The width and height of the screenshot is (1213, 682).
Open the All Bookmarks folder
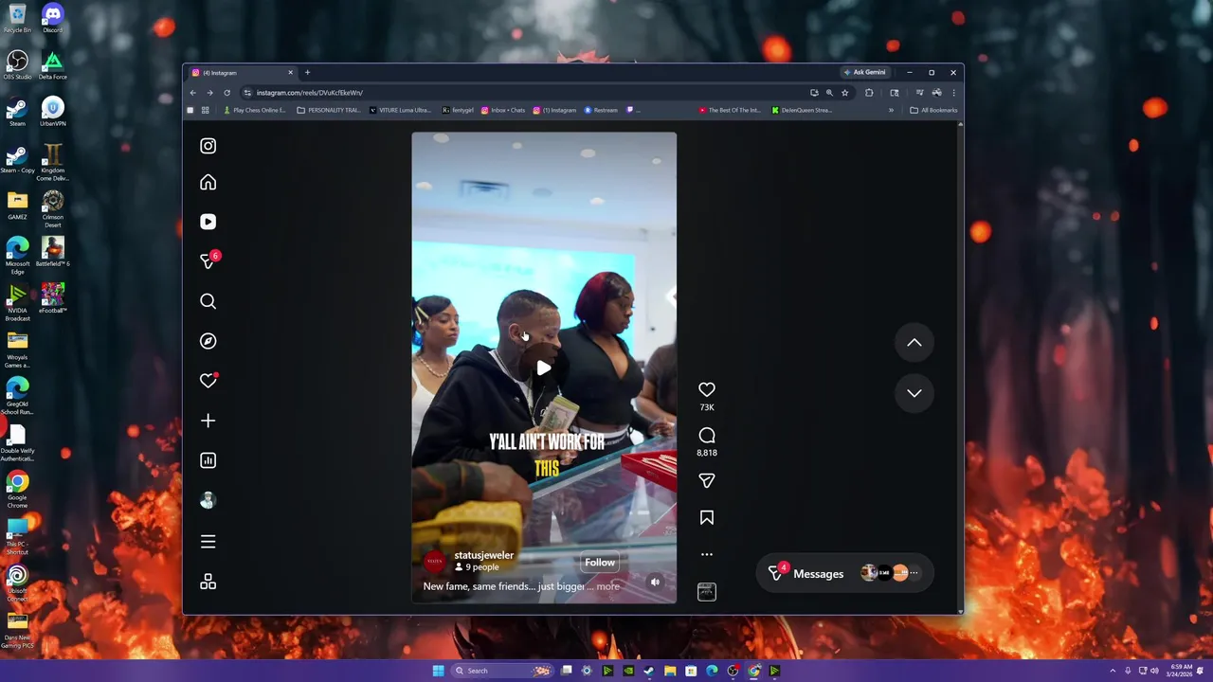coord(933,110)
